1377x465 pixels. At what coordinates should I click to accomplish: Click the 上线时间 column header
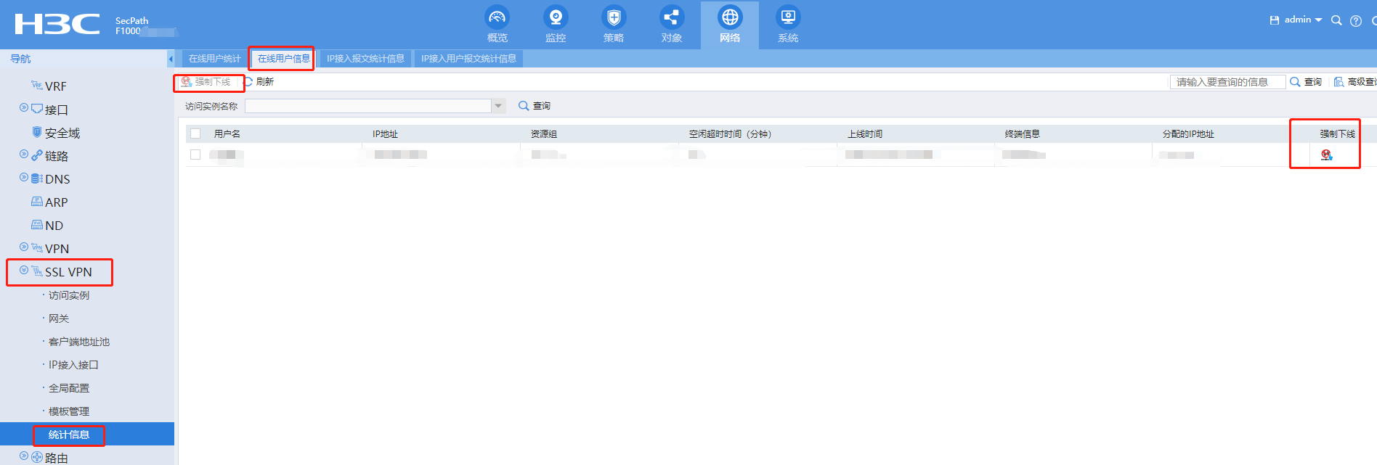coord(865,134)
